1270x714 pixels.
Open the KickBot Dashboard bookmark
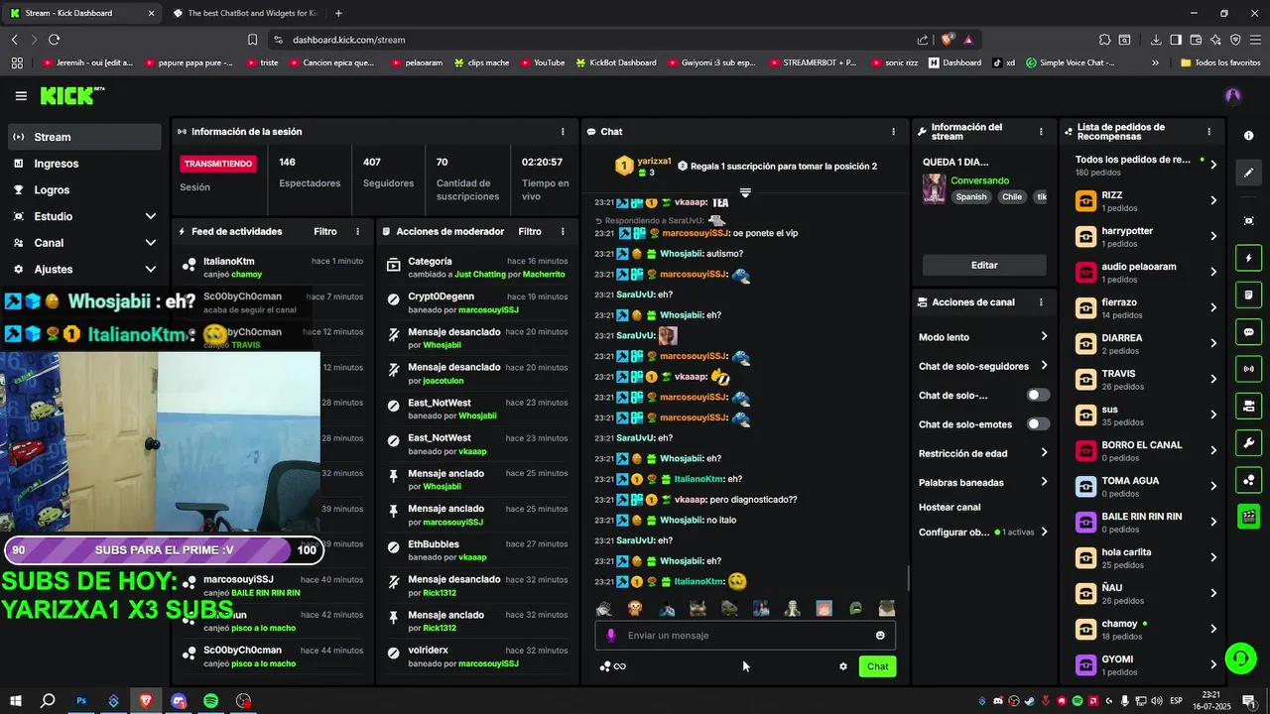coord(615,62)
